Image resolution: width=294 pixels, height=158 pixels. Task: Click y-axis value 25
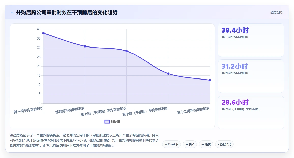(x=39, y=57)
